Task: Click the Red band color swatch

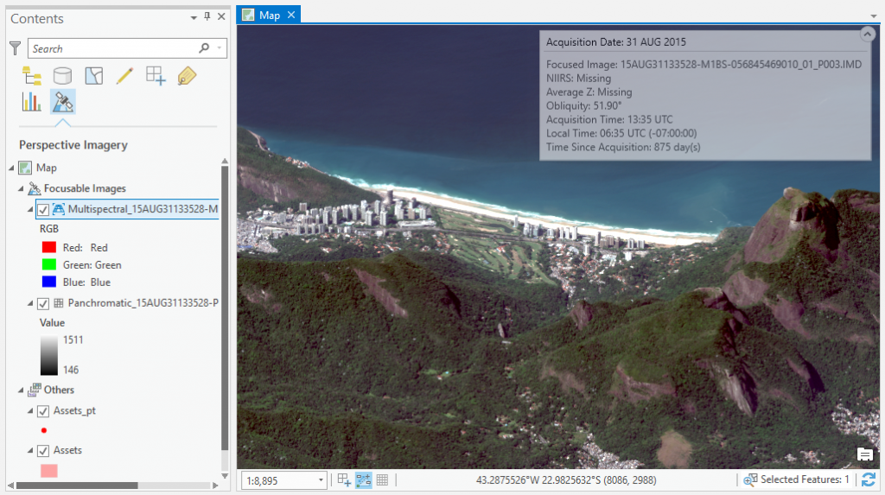Action: point(49,247)
